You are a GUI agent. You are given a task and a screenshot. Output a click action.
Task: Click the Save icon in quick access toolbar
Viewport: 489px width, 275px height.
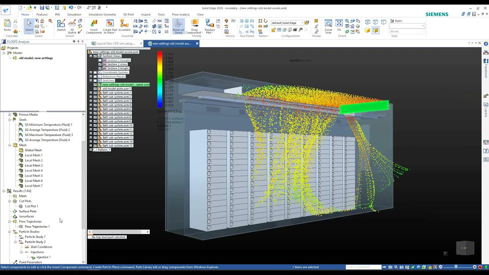click(42, 8)
